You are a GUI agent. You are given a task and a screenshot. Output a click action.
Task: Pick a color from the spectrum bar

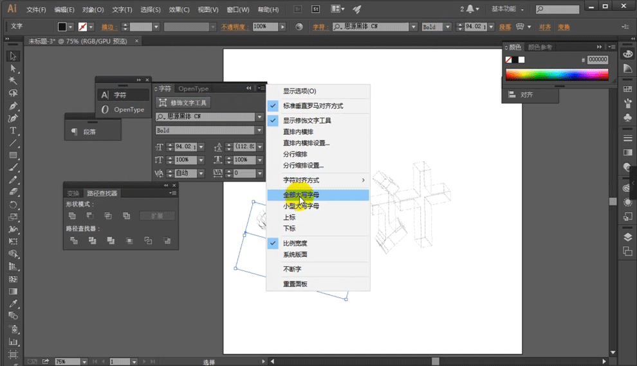[x=557, y=74]
